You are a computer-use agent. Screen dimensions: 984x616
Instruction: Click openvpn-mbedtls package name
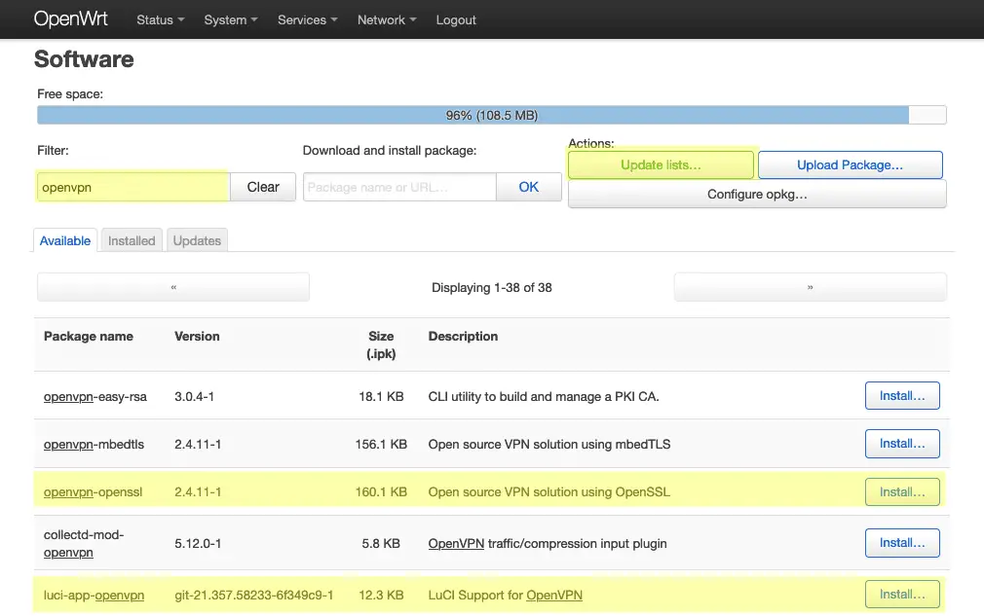pos(94,445)
